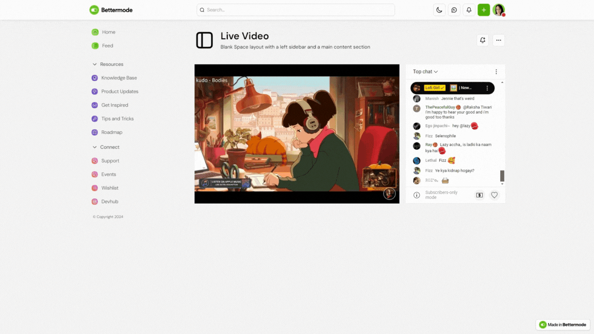Viewport: 594px width, 334px height.
Task: Click the Listen on Apple Music banner
Action: click(x=225, y=183)
